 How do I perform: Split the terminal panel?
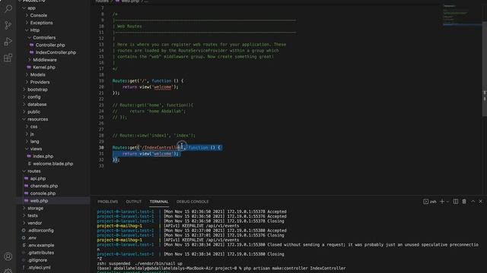[456, 202]
